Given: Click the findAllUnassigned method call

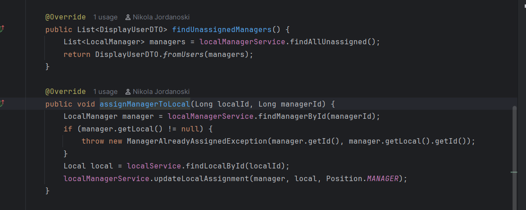Looking at the screenshot, I should [328, 42].
